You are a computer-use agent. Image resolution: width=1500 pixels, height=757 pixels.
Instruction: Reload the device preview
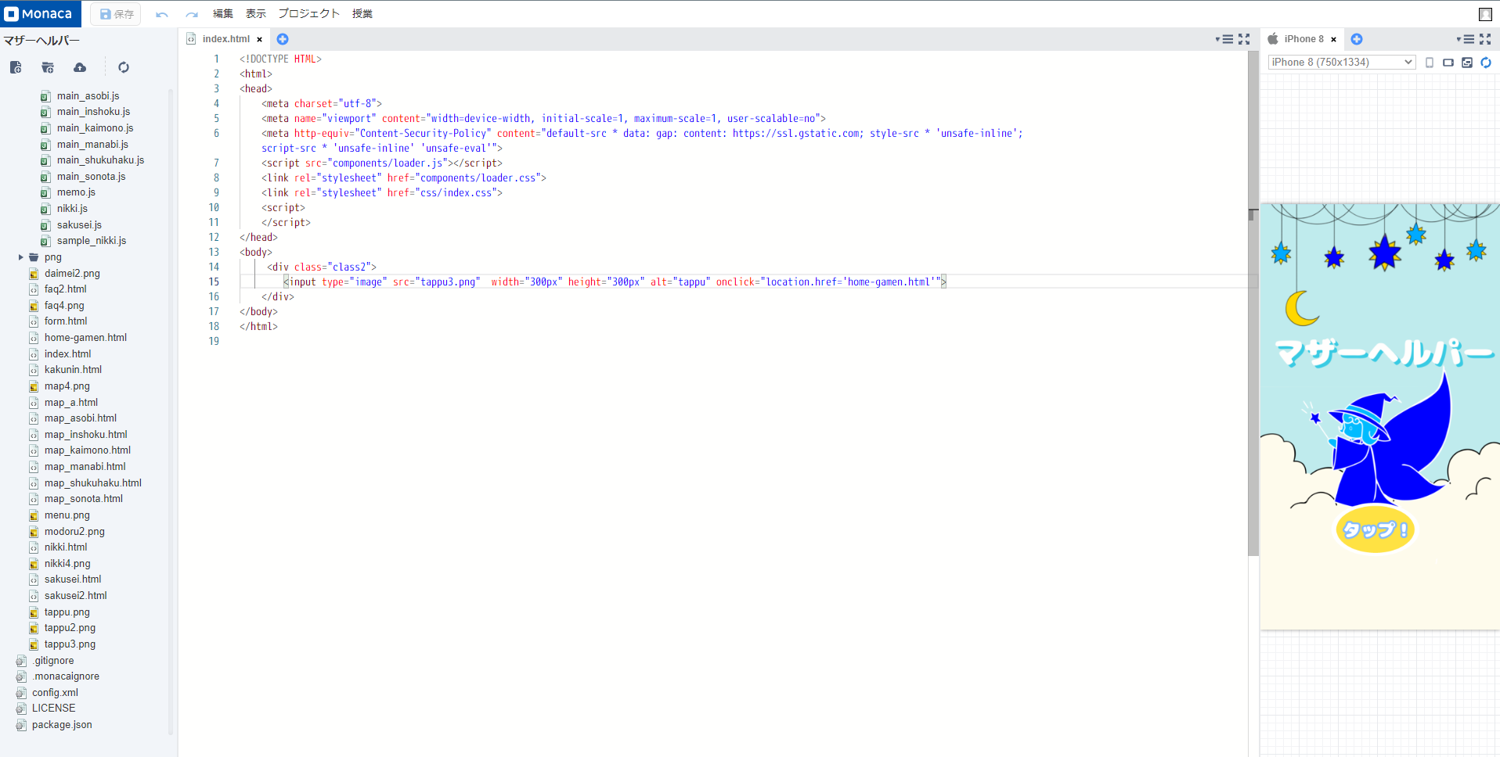[1486, 63]
